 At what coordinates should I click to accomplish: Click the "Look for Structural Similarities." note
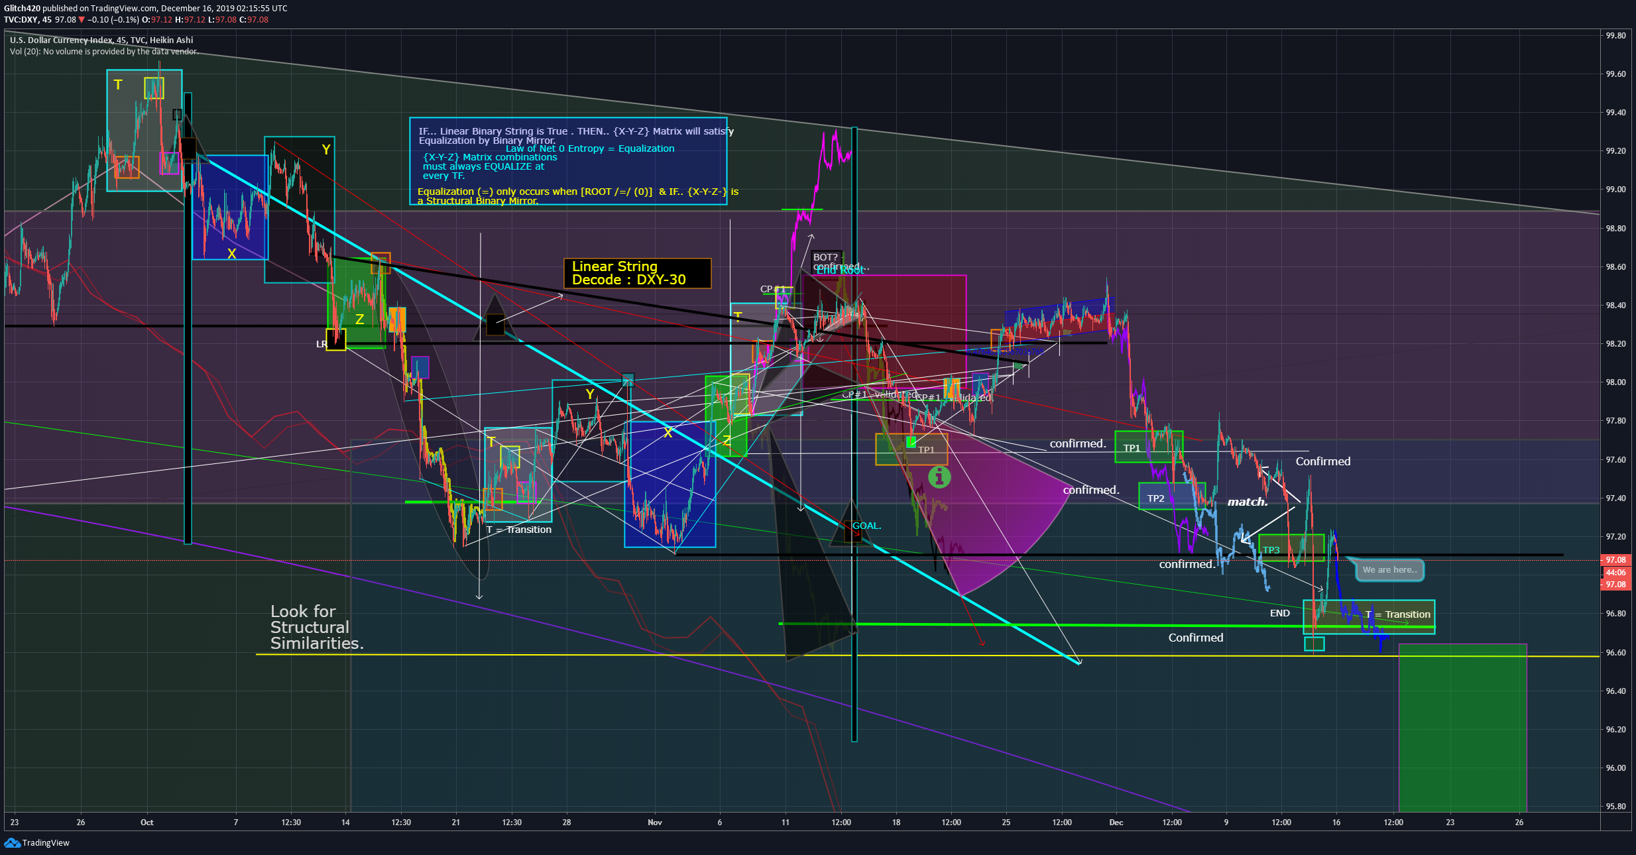click(317, 627)
